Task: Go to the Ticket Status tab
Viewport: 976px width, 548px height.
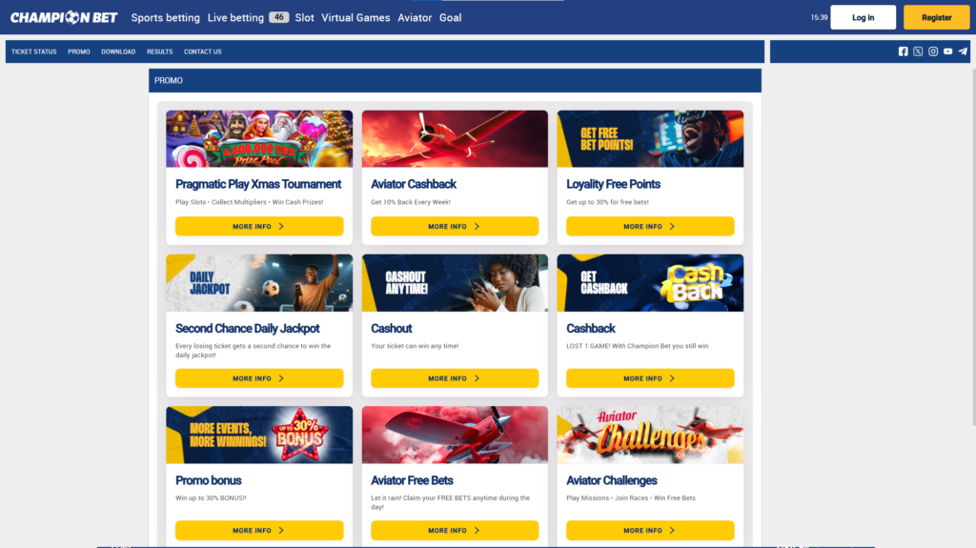Action: point(33,51)
